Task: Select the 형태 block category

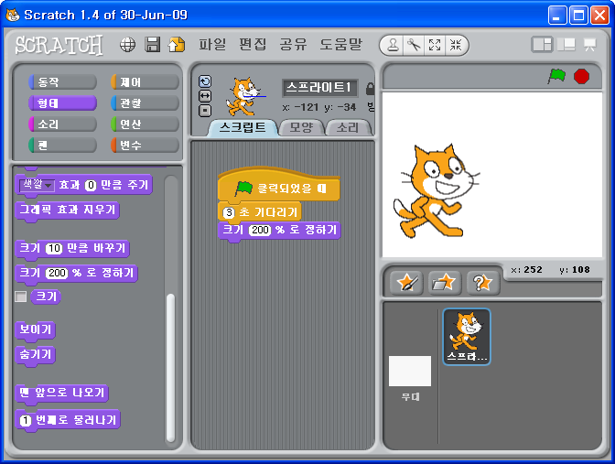Action: click(63, 103)
